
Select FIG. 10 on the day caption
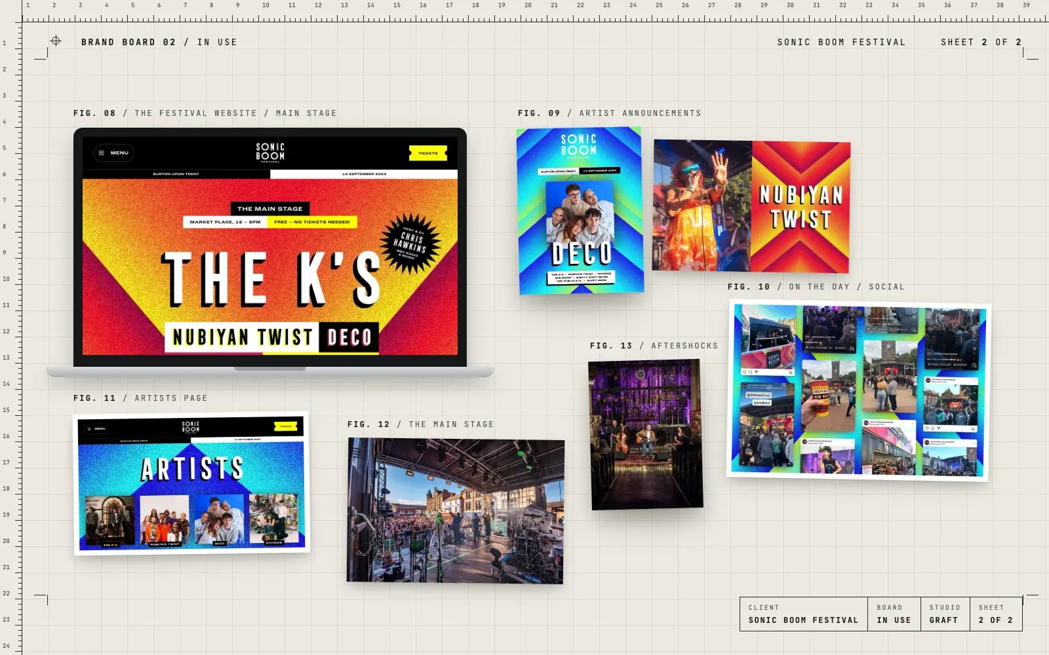click(816, 287)
